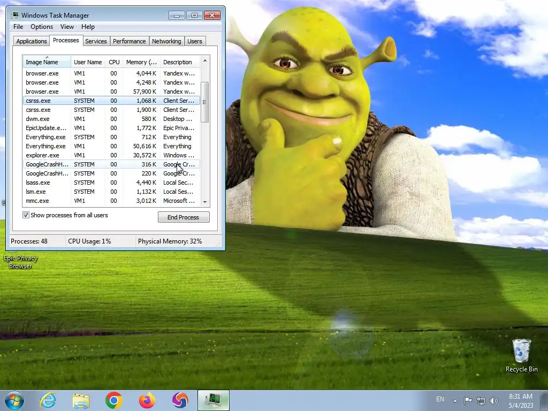The width and height of the screenshot is (548, 411).
Task: Select browser.exe row using 57,900 K
Action: coord(111,92)
